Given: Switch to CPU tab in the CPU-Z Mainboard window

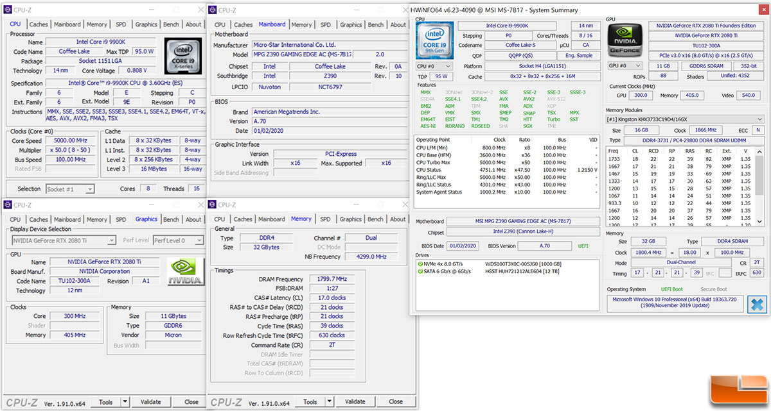Looking at the screenshot, I should click(220, 24).
